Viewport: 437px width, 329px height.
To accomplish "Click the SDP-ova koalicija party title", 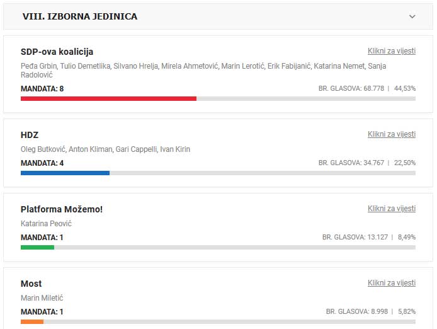I will click(x=57, y=52).
